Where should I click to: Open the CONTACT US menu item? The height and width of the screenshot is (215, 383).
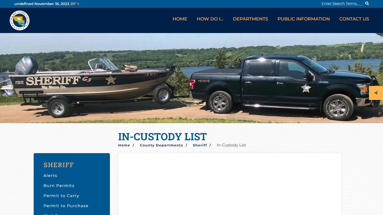click(x=354, y=19)
